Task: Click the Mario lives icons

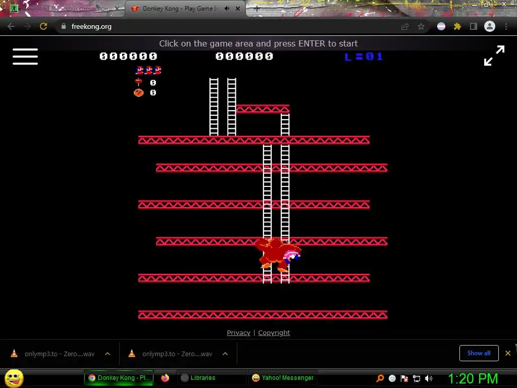Action: pyautogui.click(x=148, y=70)
